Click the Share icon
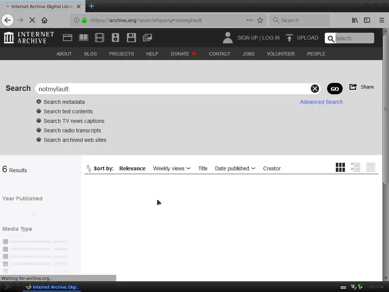Viewport: 389px width, 292px height. (353, 87)
